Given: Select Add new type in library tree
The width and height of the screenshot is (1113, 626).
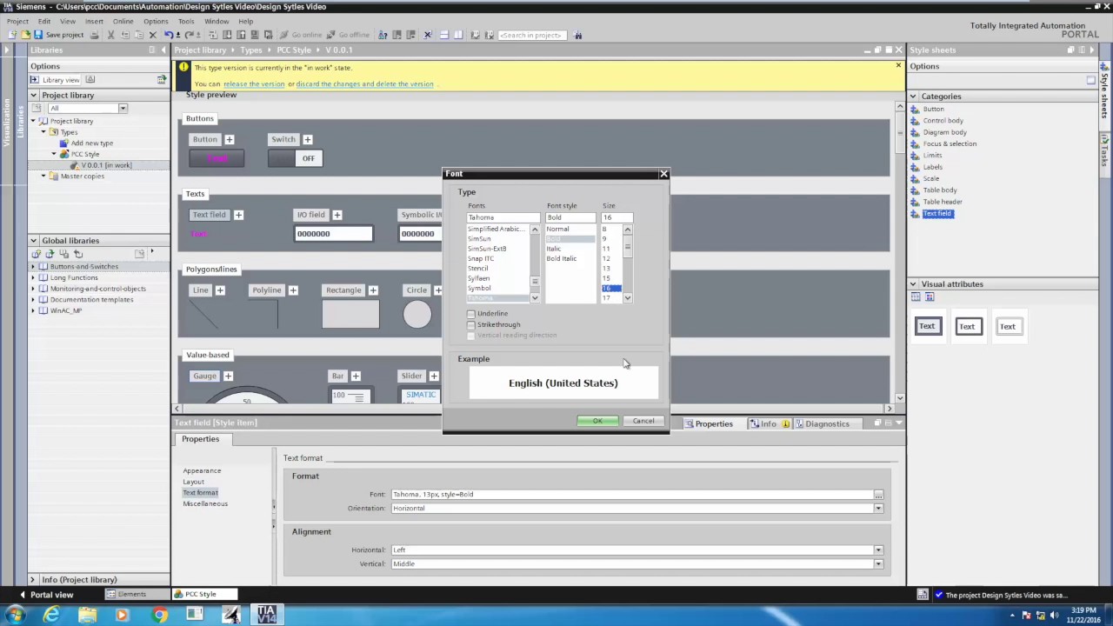Looking at the screenshot, I should [92, 143].
